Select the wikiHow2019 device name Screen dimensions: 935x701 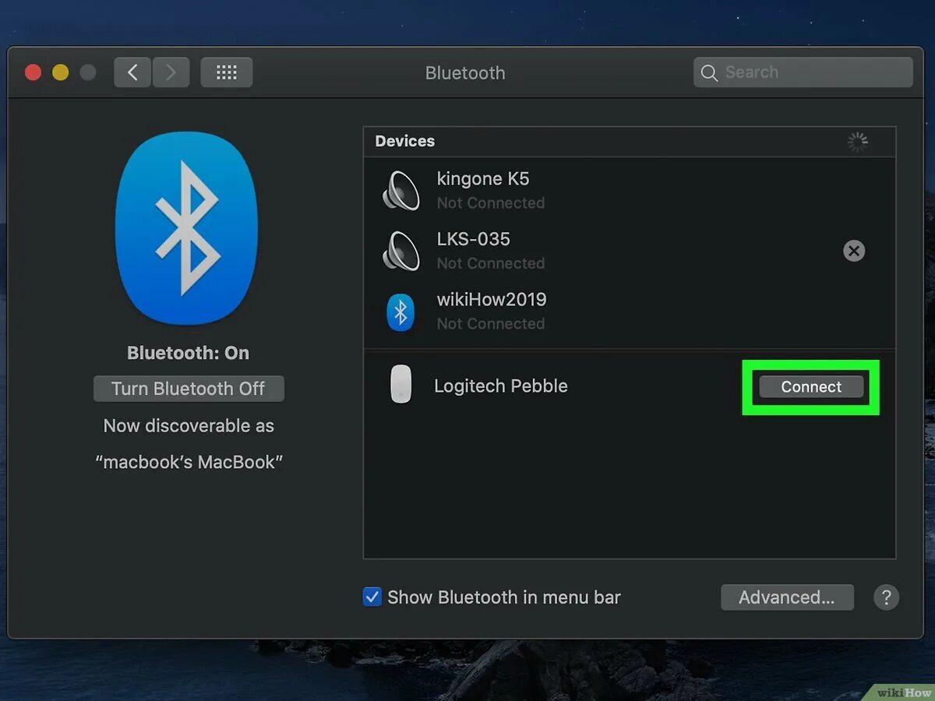(492, 300)
